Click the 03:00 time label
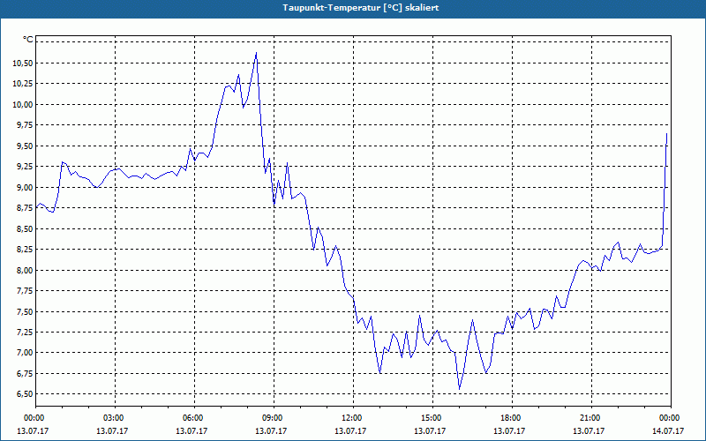 point(115,418)
